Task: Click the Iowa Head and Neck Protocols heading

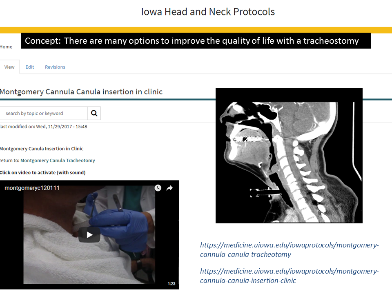Action: [208, 12]
